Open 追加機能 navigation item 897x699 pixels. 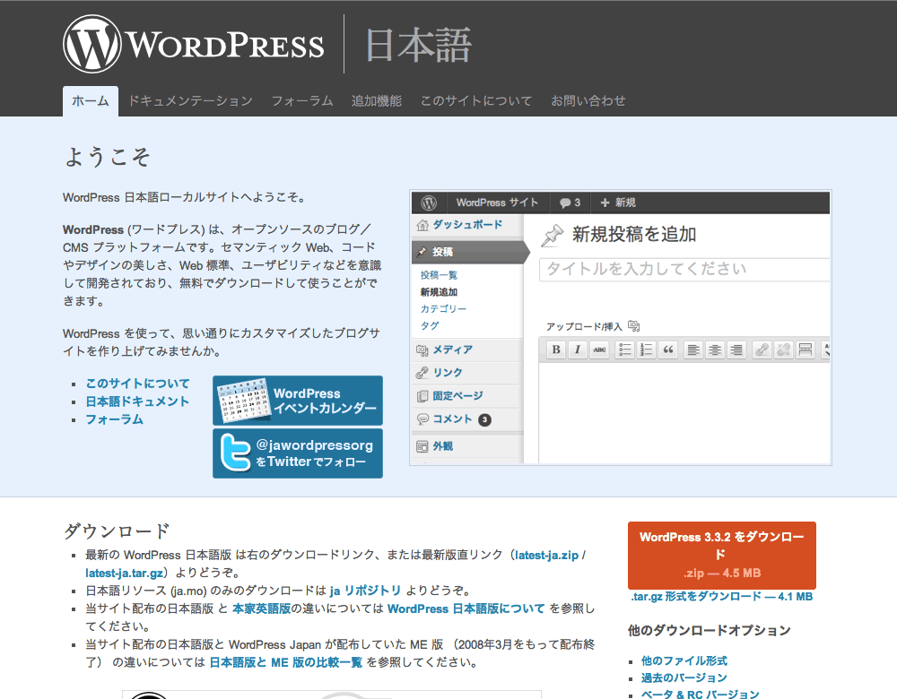(x=377, y=101)
